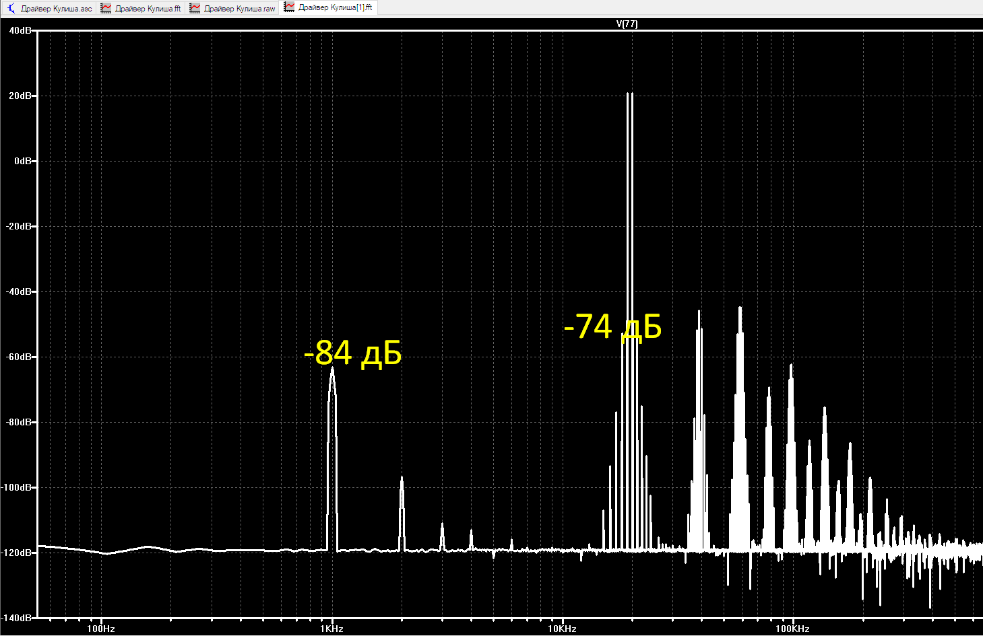Image resolution: width=983 pixels, height=636 pixels.
Task: Click the 10KHz frequency axis label
Action: (x=562, y=629)
